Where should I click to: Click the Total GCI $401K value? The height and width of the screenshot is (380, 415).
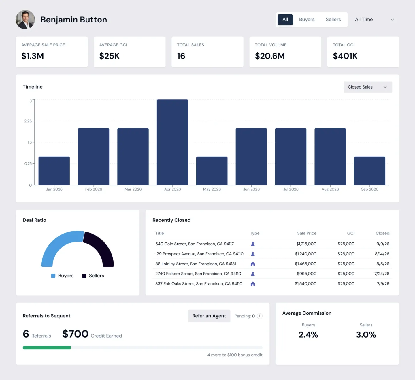(345, 56)
